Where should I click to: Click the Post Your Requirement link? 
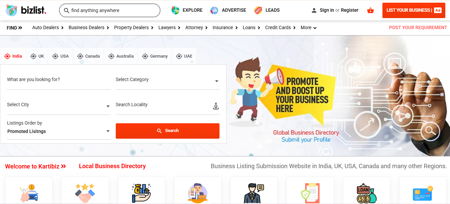(x=418, y=28)
